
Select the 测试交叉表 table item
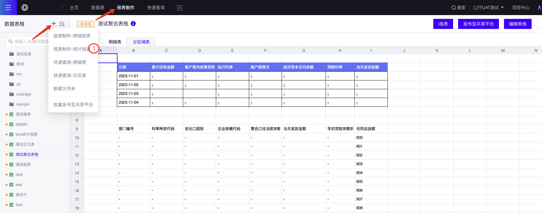[25, 145]
